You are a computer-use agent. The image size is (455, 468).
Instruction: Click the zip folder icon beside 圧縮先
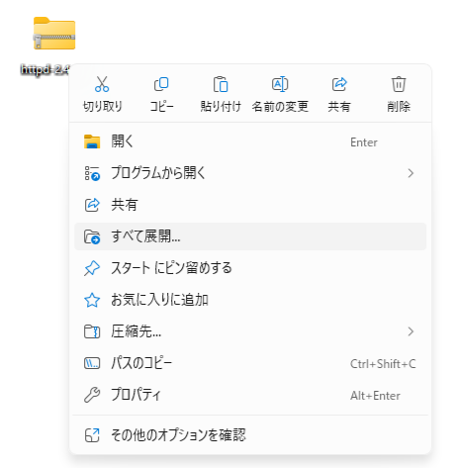(92, 331)
